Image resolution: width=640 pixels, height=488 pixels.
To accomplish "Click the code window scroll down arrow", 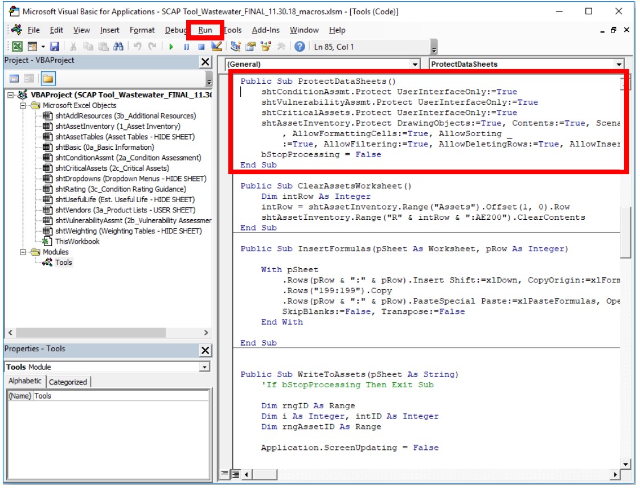I will pos(626,464).
